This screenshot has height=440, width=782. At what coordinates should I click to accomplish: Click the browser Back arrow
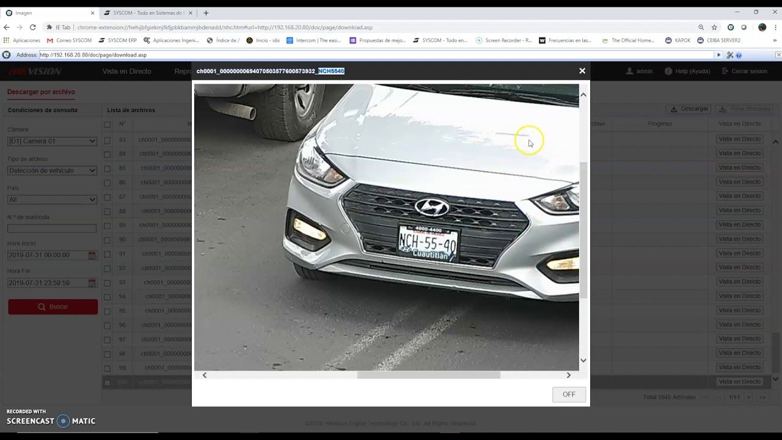7,28
